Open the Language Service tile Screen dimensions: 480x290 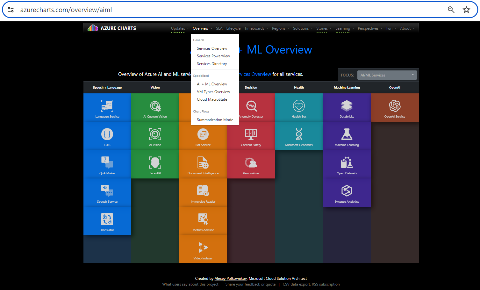(x=107, y=107)
